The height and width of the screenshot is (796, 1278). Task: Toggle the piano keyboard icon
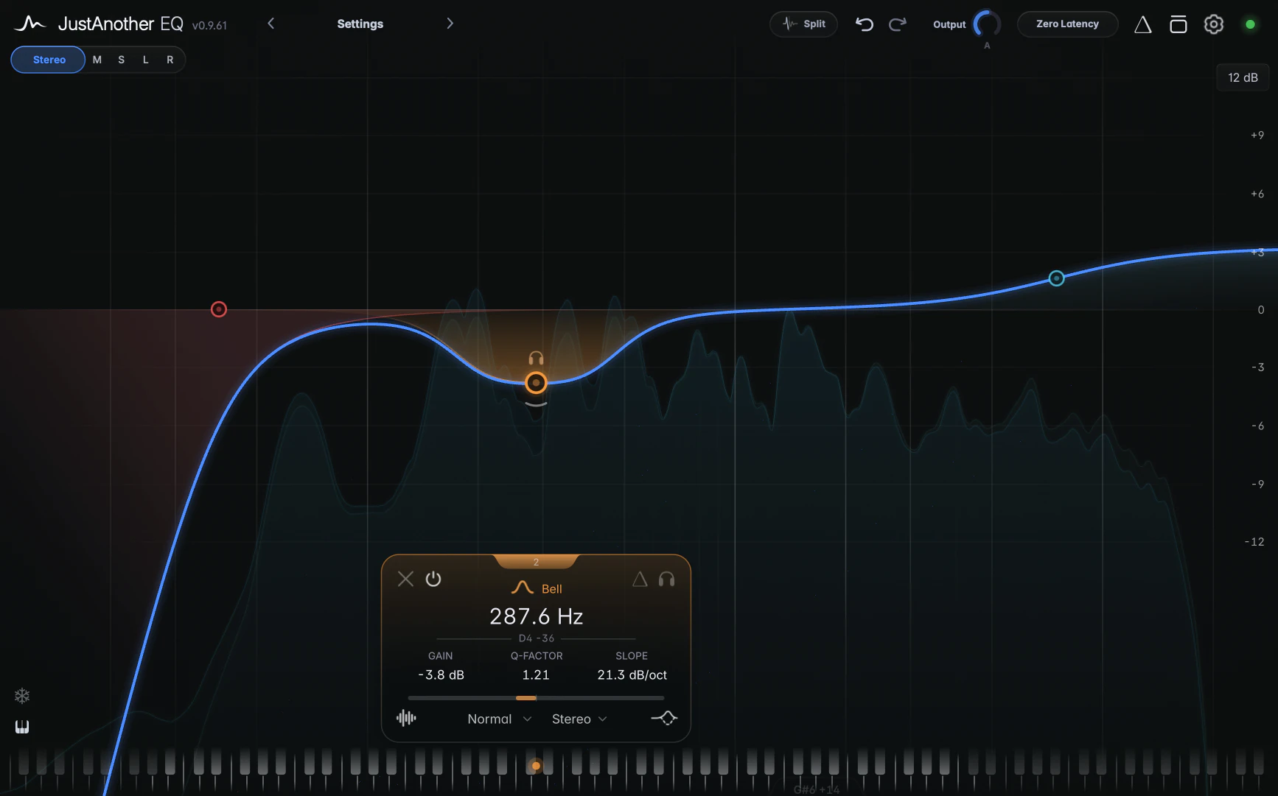[22, 727]
